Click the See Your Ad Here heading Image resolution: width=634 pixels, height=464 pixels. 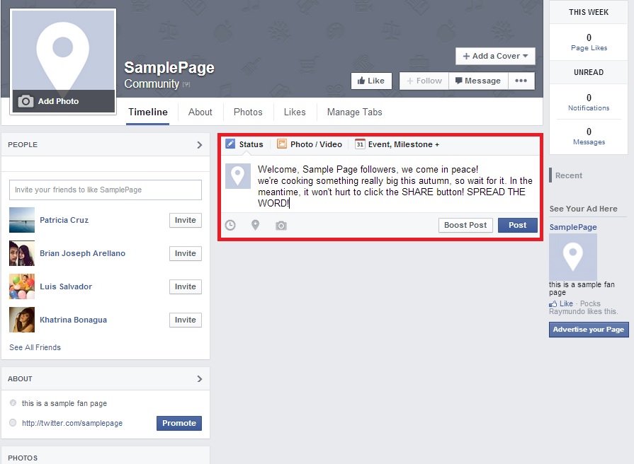point(583,209)
